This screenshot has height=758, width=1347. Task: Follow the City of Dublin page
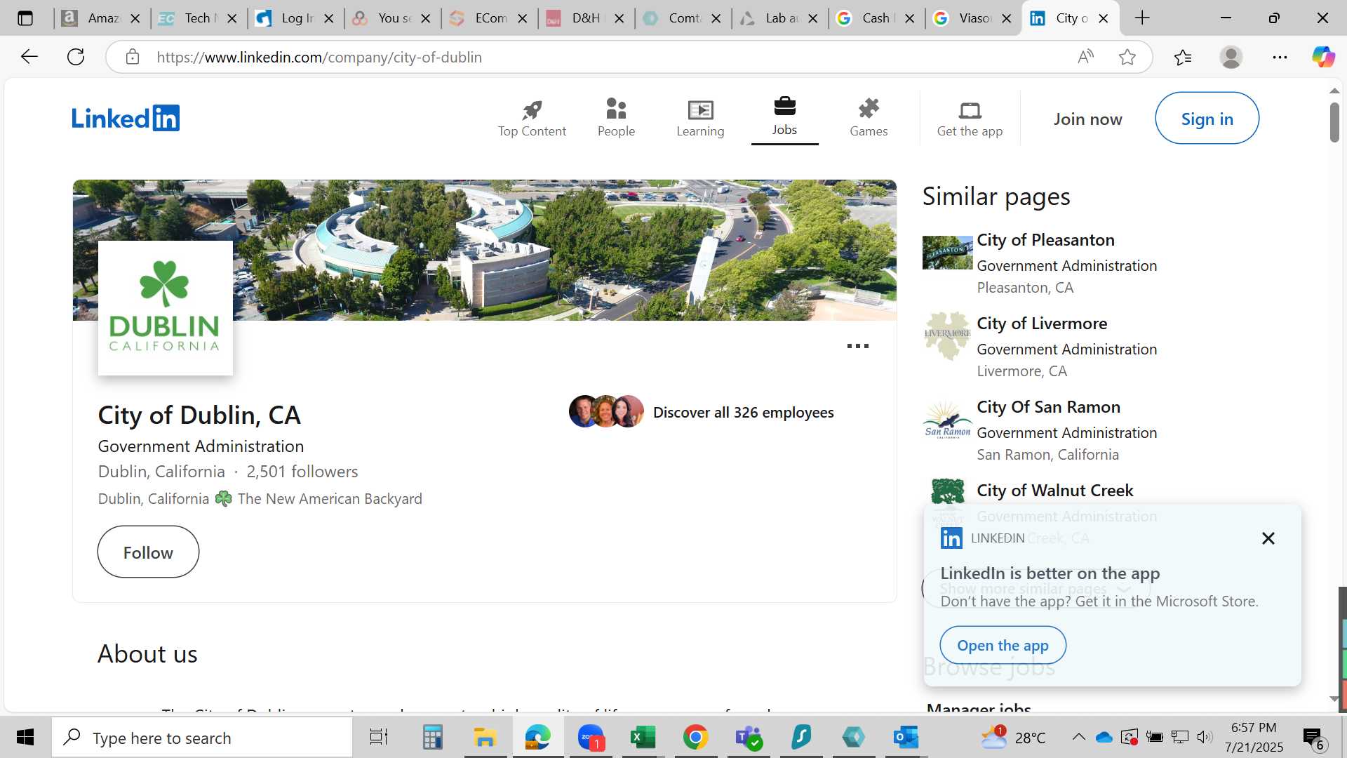coord(148,552)
